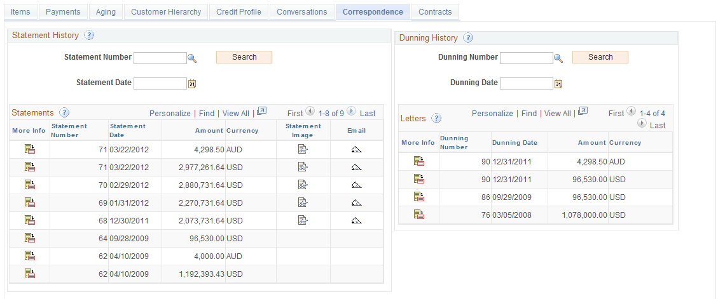Open More Info for statement 64 row
Screen dimensions: 725x299
[x=30, y=238]
